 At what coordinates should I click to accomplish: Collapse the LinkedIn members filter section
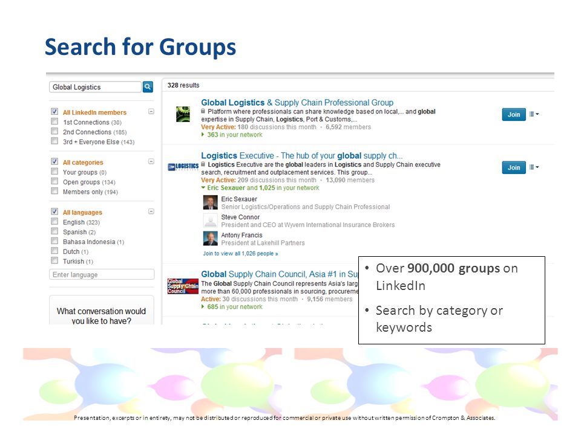click(x=151, y=111)
